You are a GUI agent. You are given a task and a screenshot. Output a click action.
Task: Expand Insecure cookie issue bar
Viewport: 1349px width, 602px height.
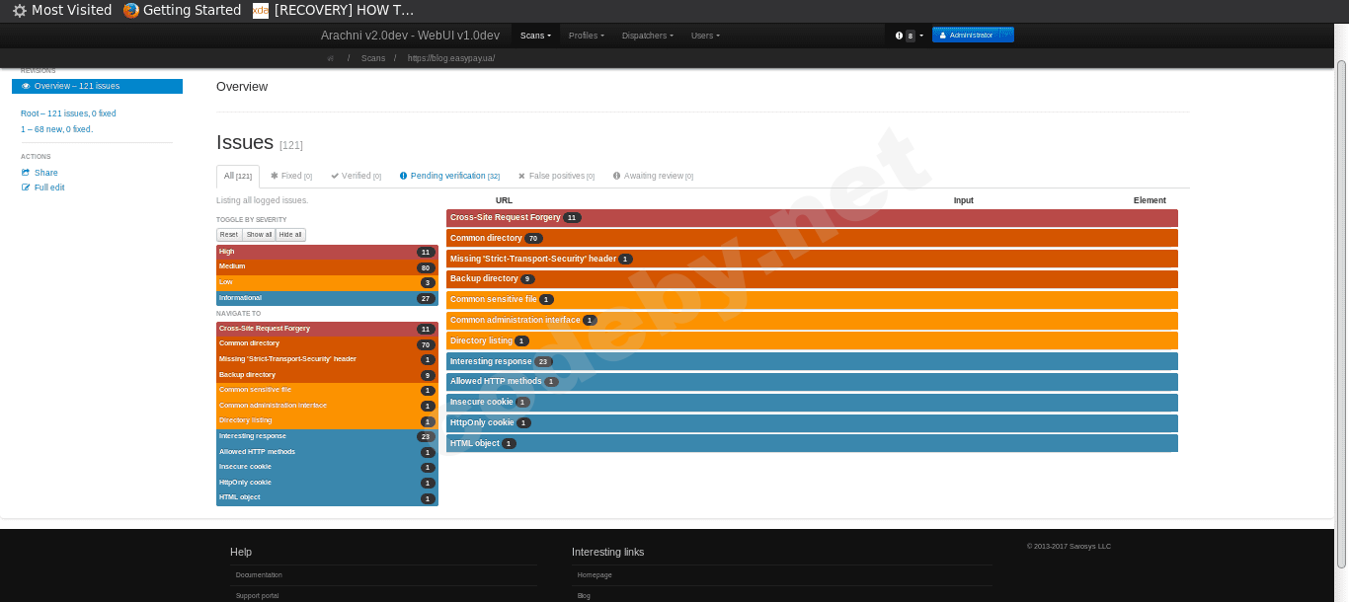812,403
